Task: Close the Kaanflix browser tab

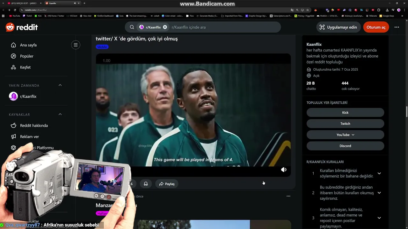Action: (79, 3)
